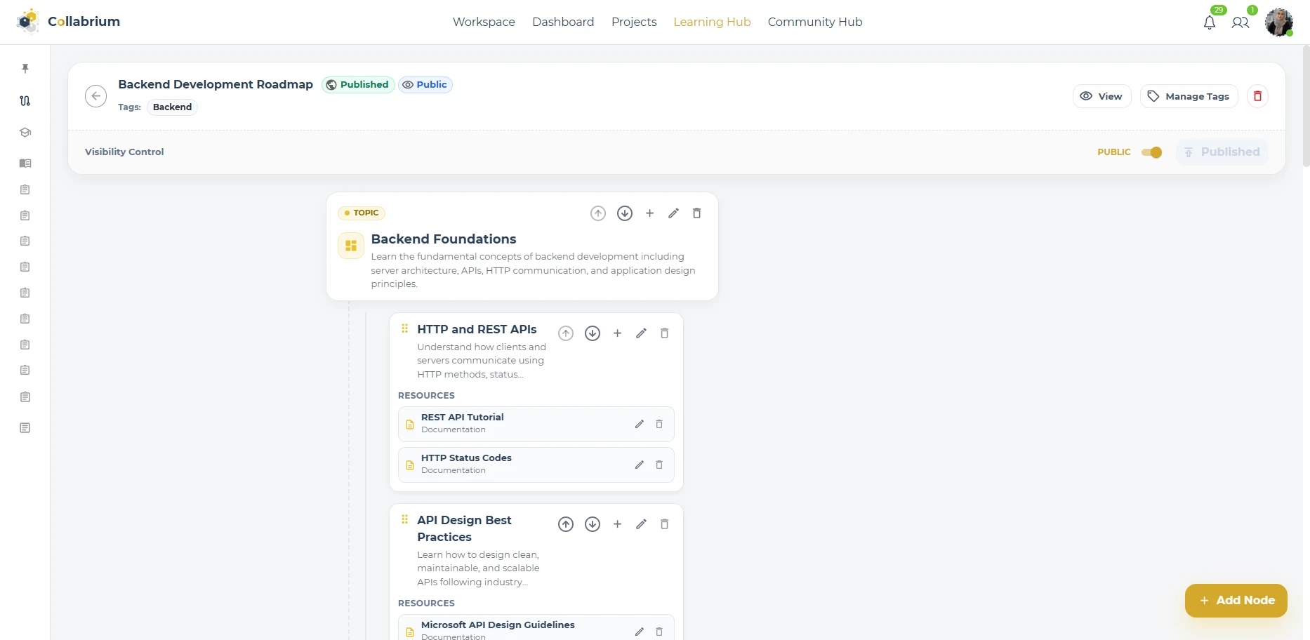
Task: Move API Design Best Practices node up
Action: point(566,524)
